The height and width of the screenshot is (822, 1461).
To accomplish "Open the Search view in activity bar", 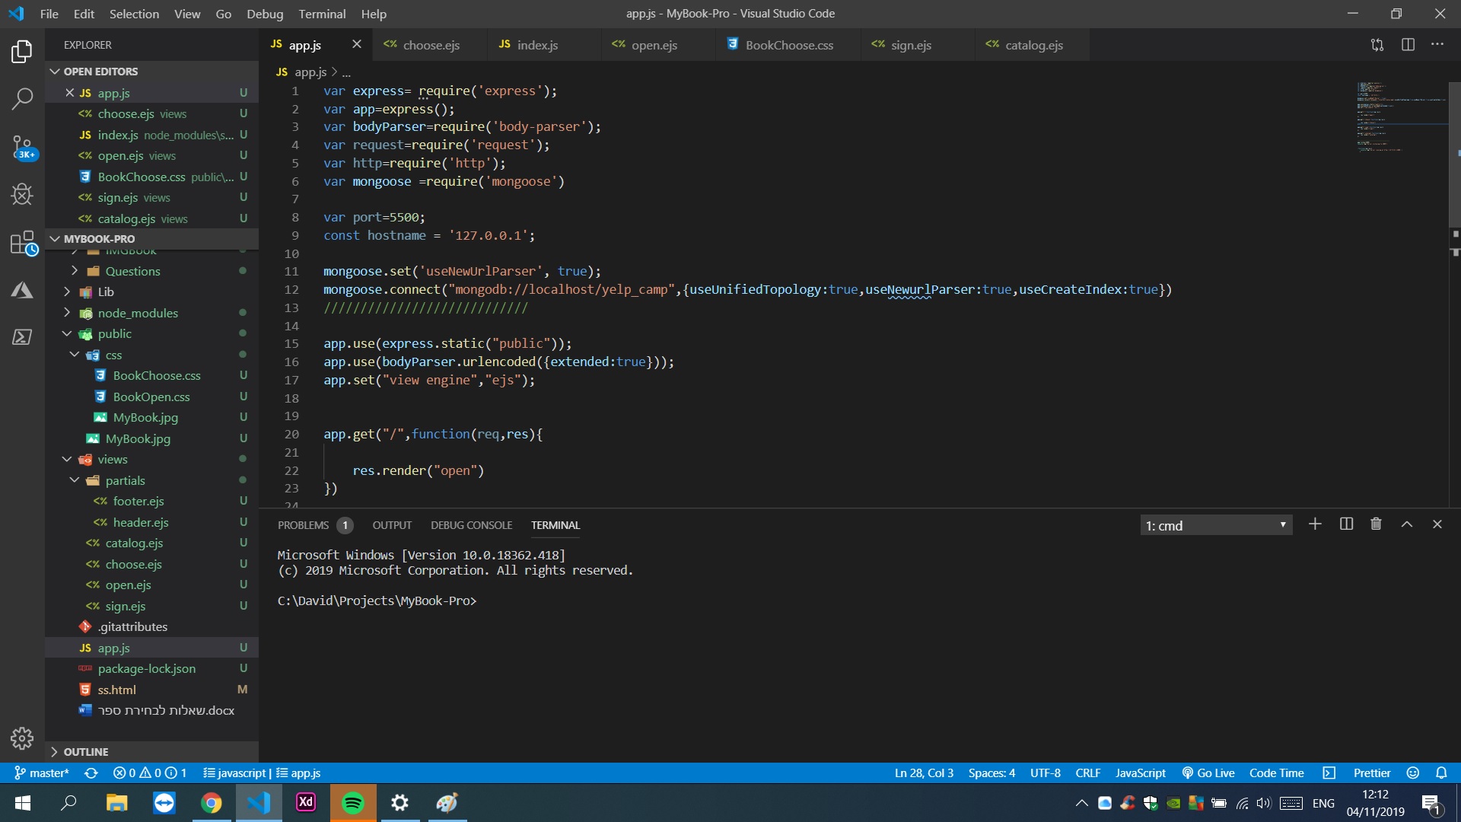I will click(22, 98).
